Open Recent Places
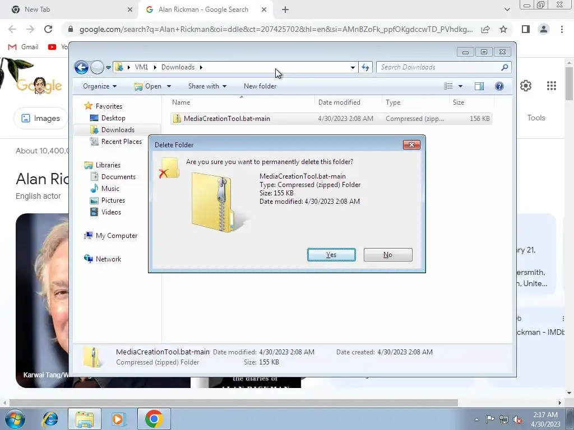The height and width of the screenshot is (430, 574). pyautogui.click(x=121, y=142)
